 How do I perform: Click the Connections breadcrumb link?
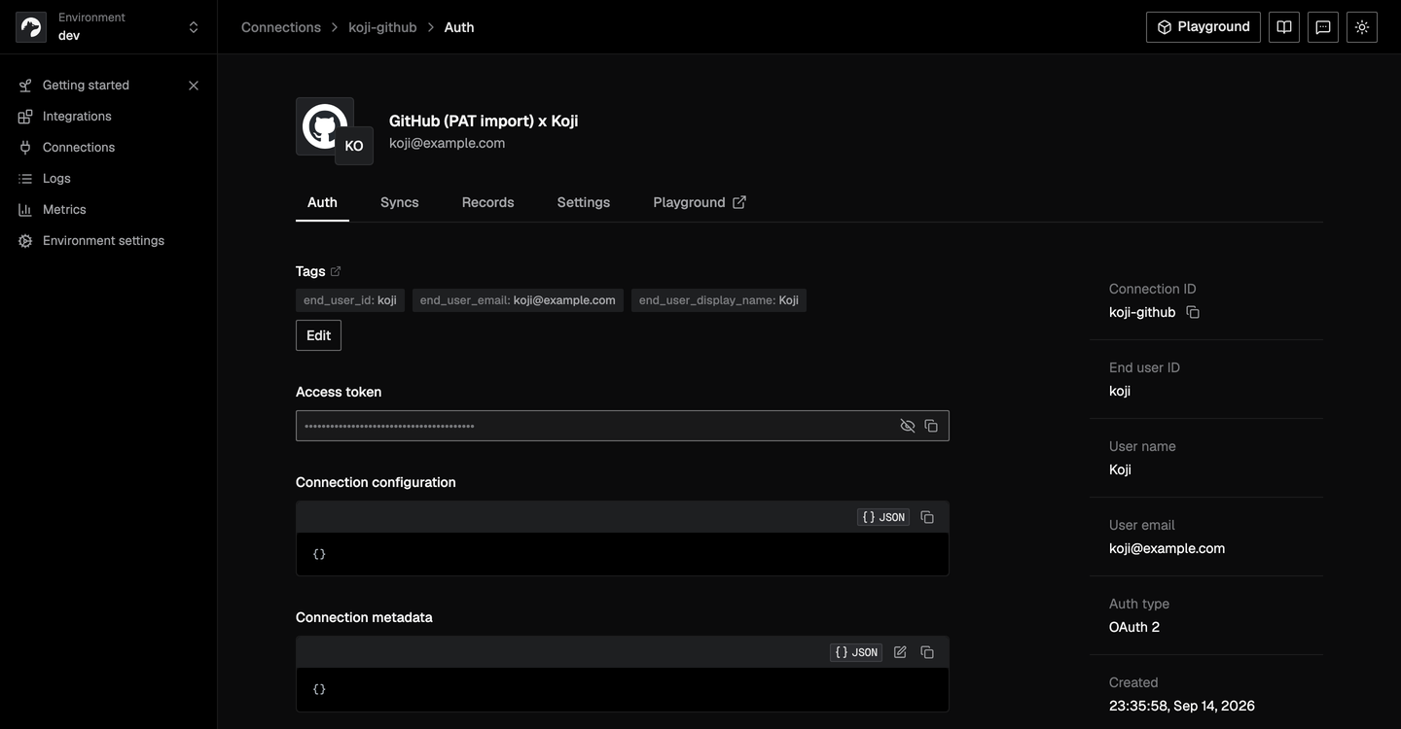281,27
